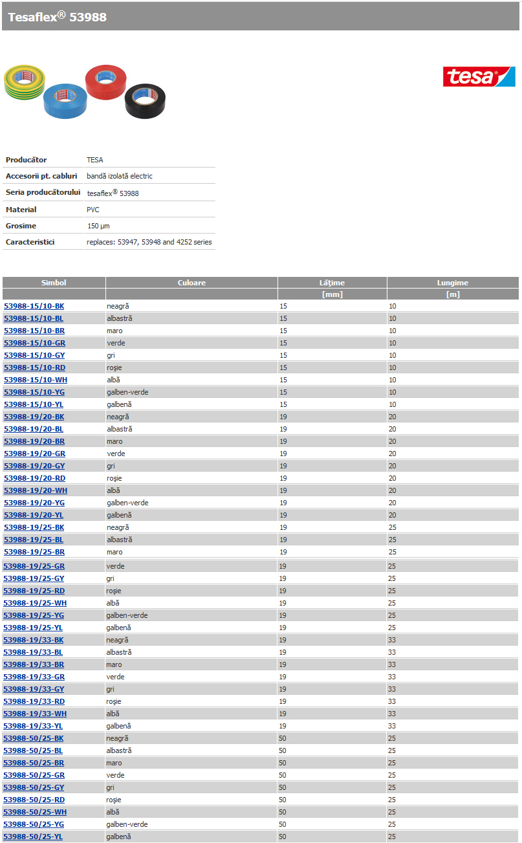Image resolution: width=522 pixels, height=843 pixels.
Task: Click the Lățime column header
Action: pos(332,283)
